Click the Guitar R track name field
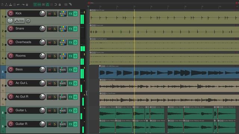The image size is (239, 134). pos(27,124)
